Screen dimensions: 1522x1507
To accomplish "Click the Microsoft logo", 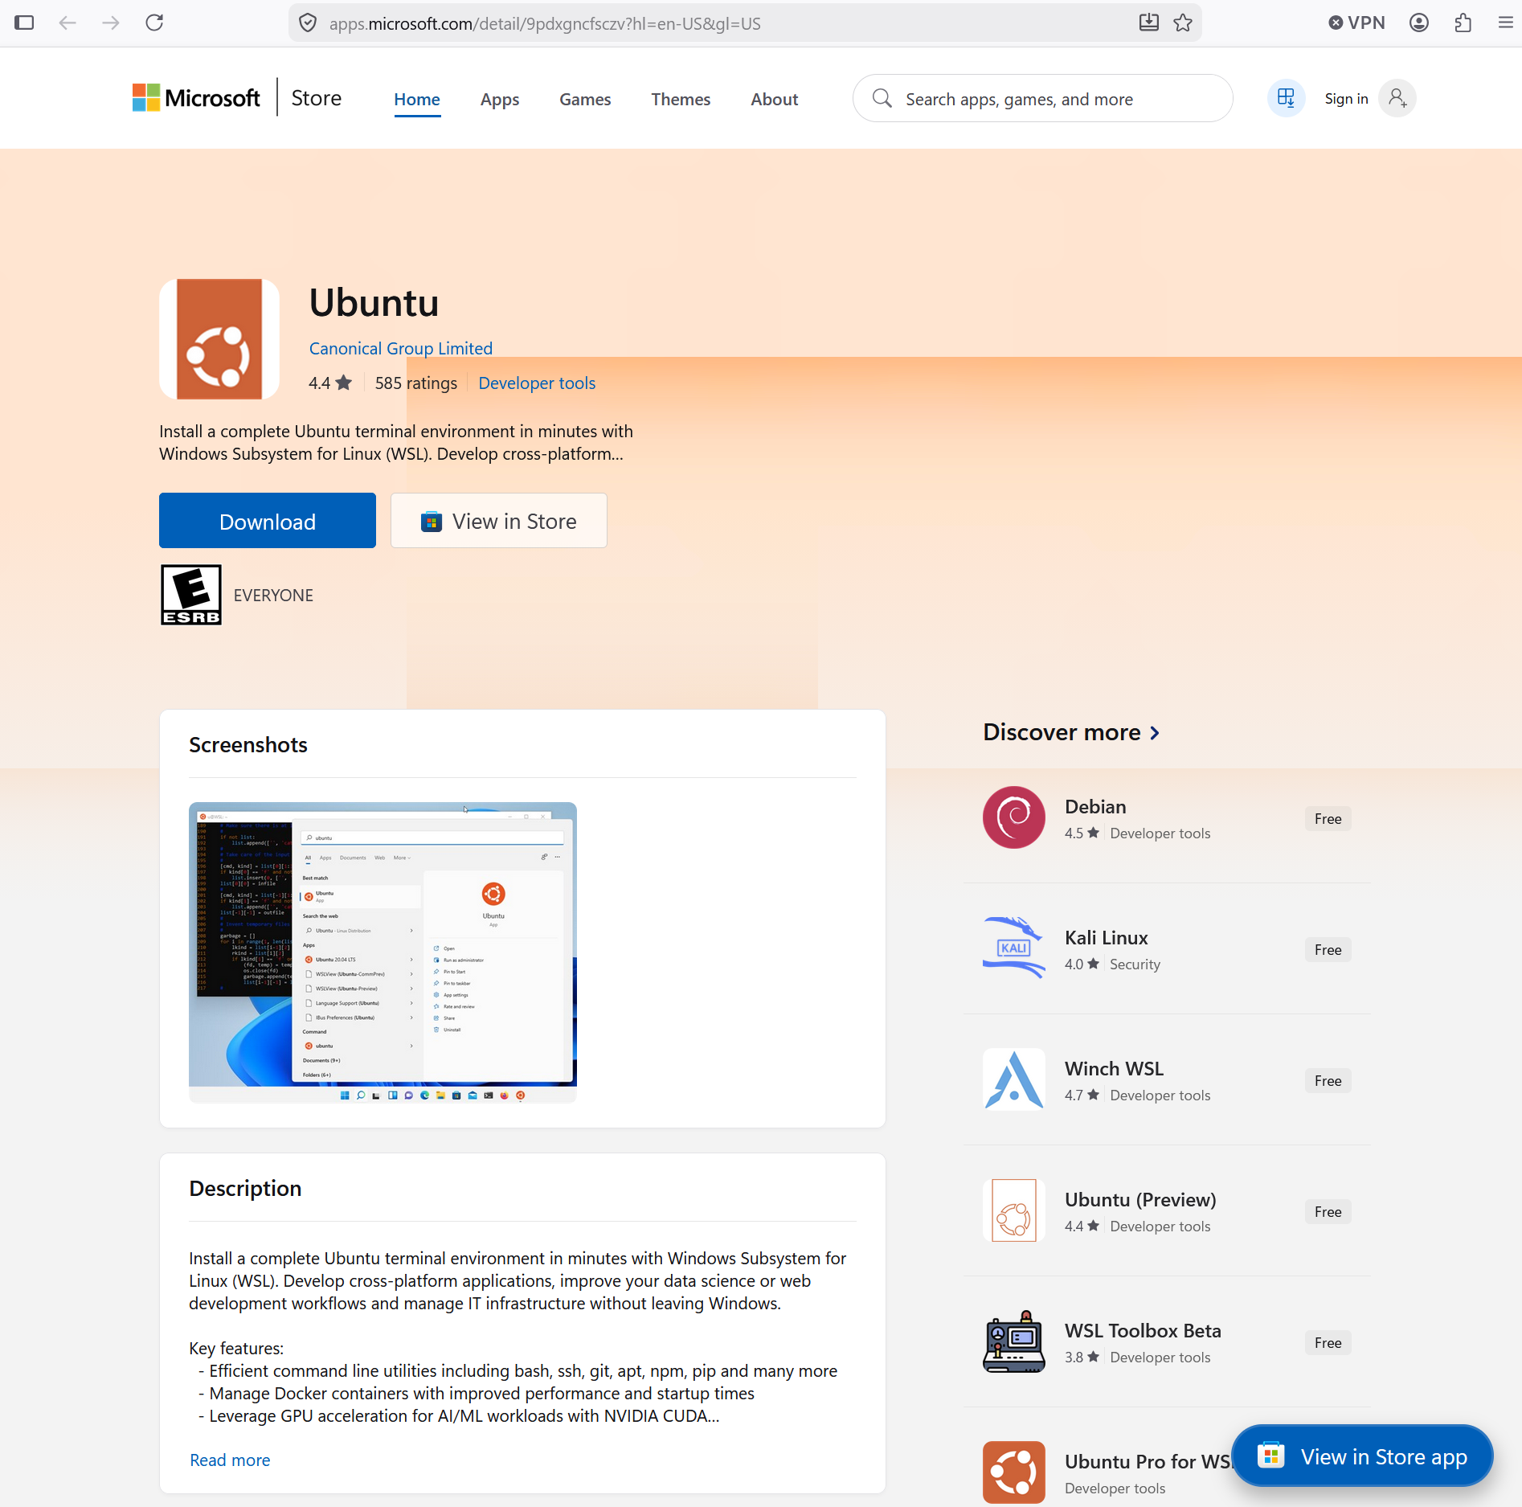I will [x=196, y=98].
